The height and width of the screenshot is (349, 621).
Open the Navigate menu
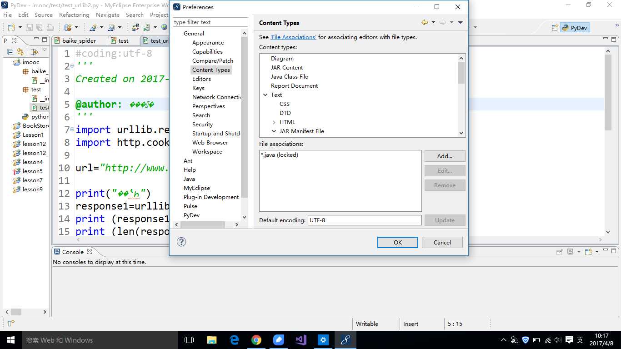[x=108, y=15]
